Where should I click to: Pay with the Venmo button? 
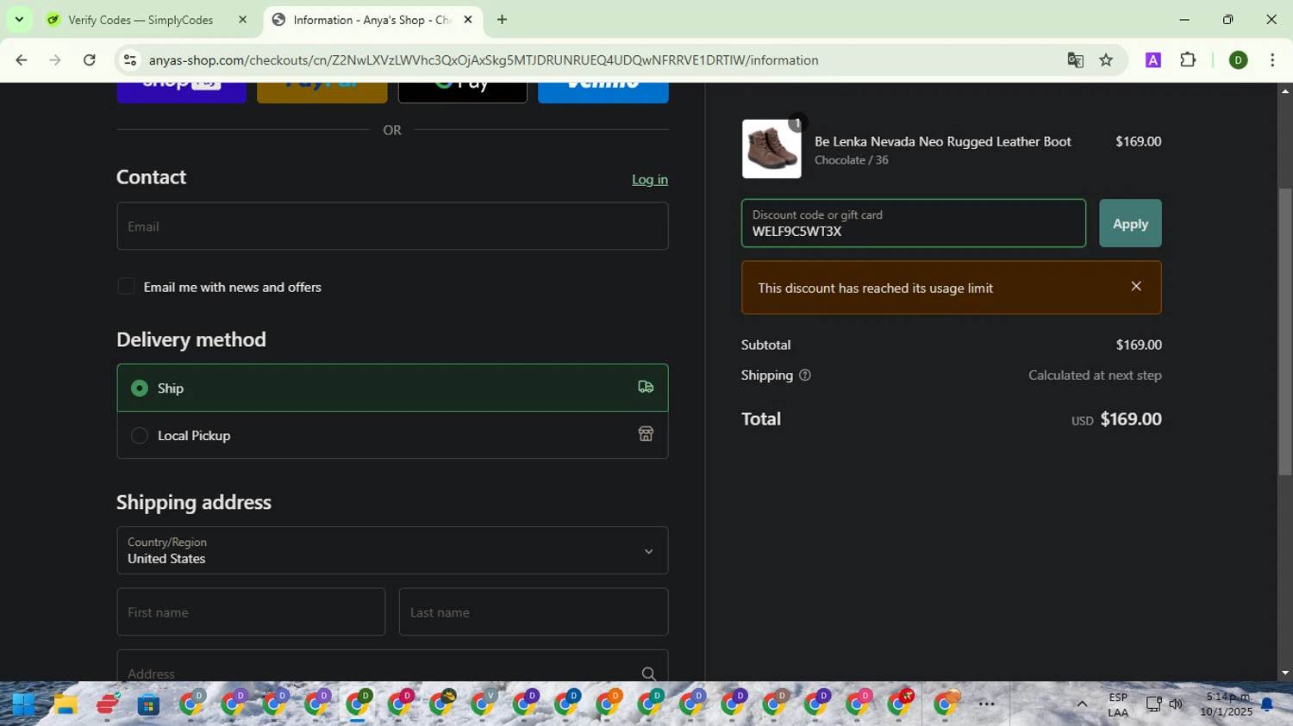(x=603, y=92)
